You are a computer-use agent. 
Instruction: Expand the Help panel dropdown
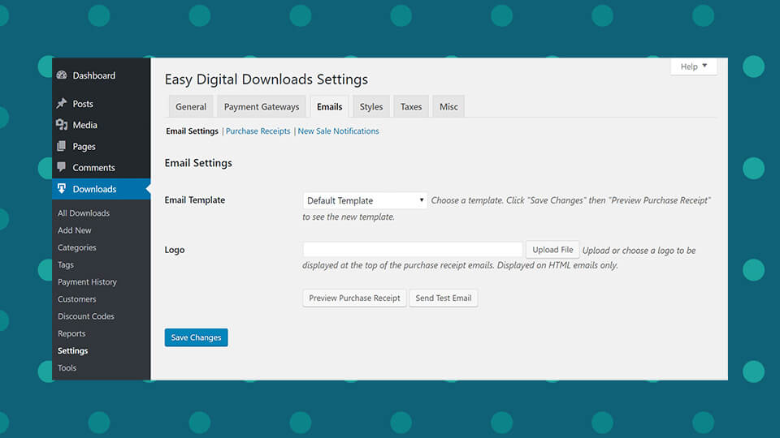(x=693, y=67)
